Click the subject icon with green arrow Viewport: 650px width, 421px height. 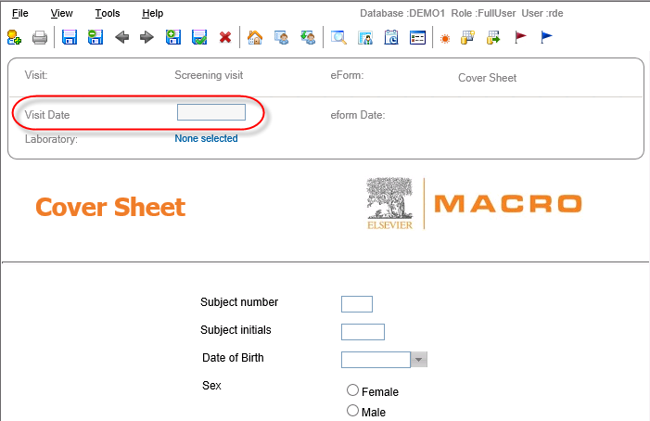pos(308,38)
